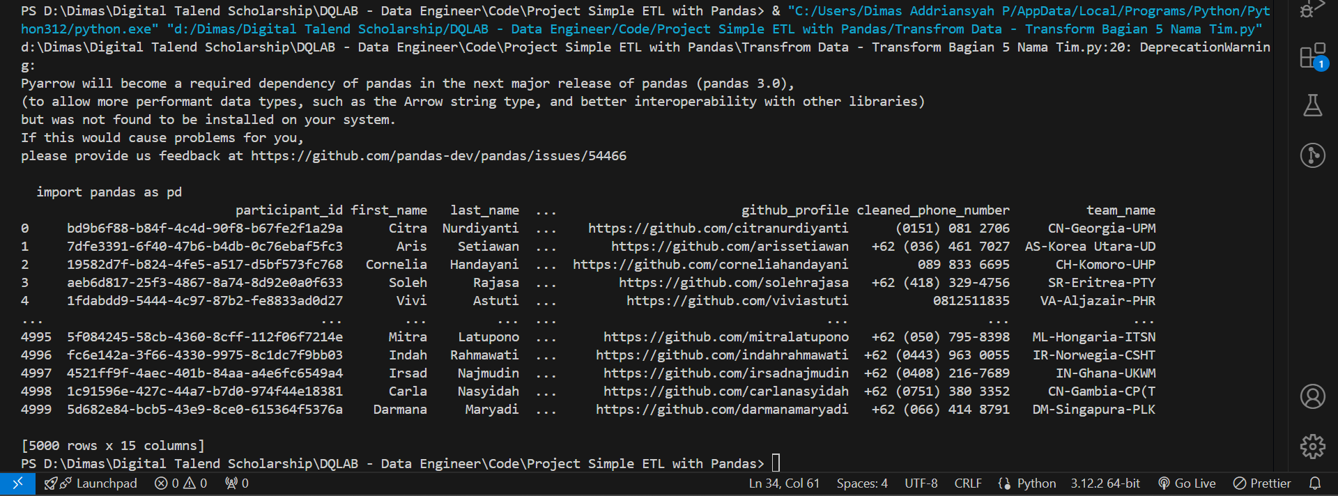Open the Accounts profile icon

1312,396
